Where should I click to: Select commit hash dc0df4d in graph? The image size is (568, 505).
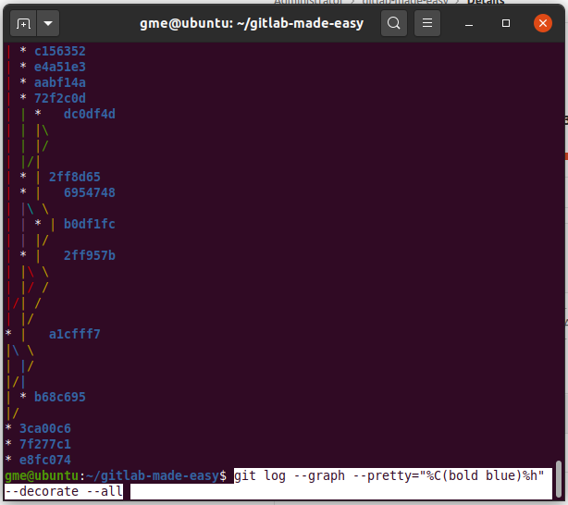90,114
